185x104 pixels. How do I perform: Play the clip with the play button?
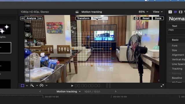point(72,86)
